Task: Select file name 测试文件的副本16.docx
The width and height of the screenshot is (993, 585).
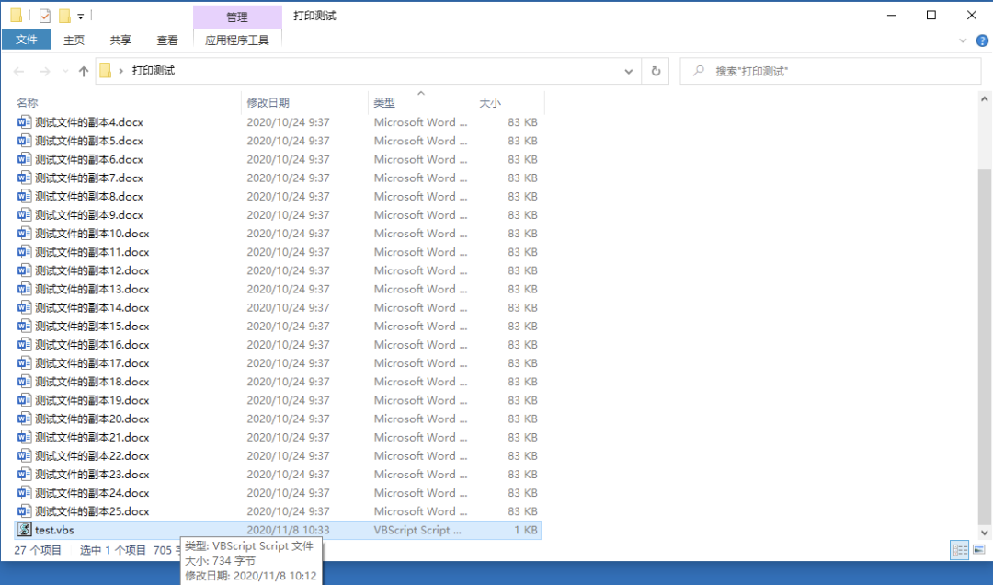Action: point(92,345)
